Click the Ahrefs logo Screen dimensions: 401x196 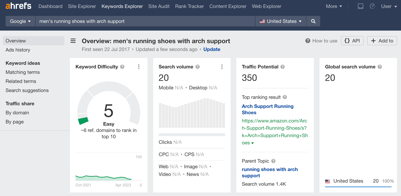click(18, 6)
